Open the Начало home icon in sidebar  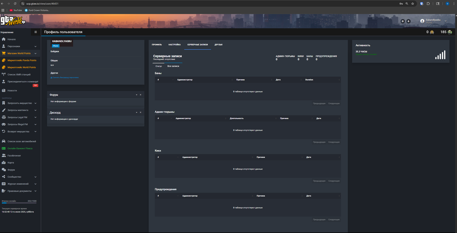click(x=4, y=39)
